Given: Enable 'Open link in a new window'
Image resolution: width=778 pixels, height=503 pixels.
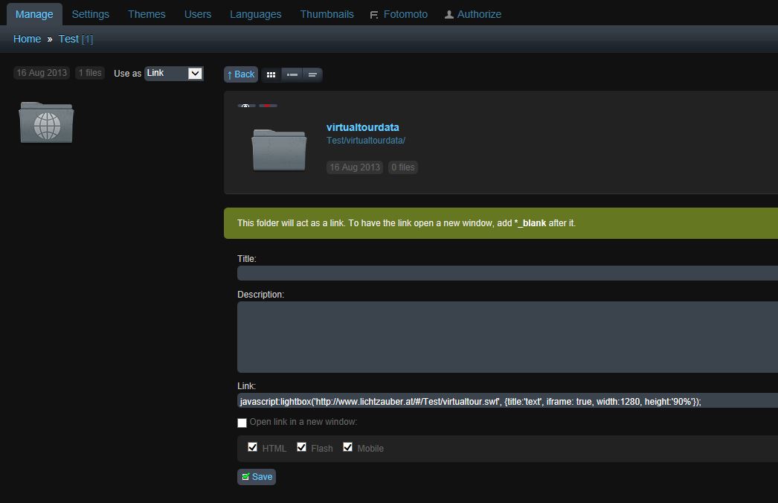Looking at the screenshot, I should [x=242, y=423].
